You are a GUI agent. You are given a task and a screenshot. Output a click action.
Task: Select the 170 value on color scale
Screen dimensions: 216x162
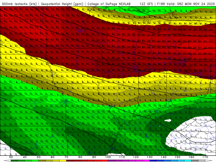click(x=205, y=157)
